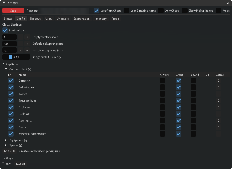Open the Timeout tab
This screenshot has height=169, width=232.
[35, 19]
